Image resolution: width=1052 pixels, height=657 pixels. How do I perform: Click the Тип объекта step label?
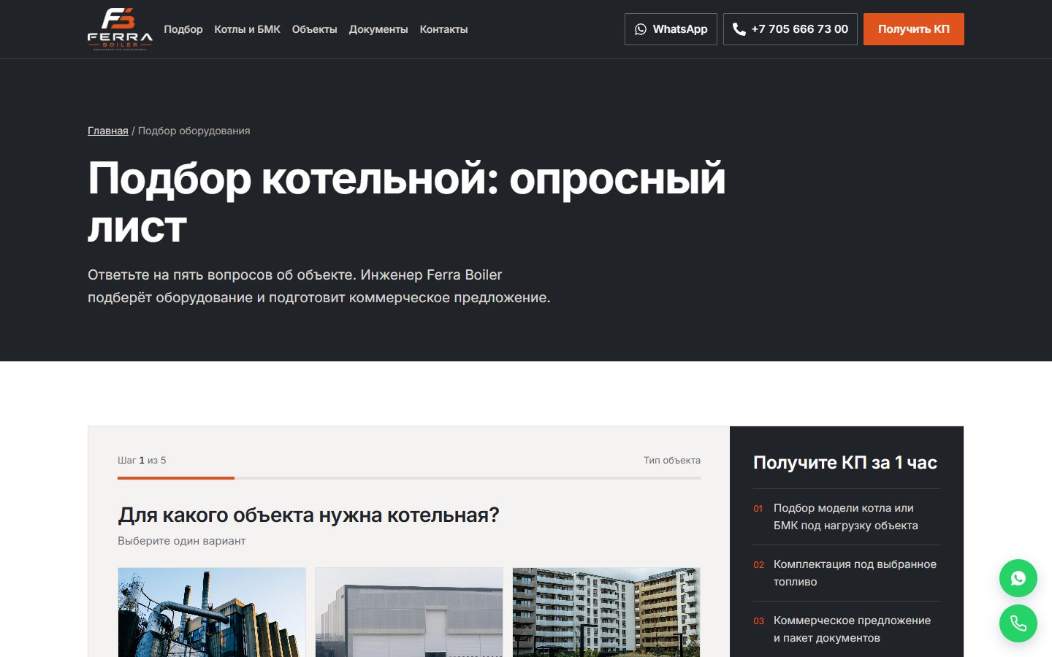[x=672, y=460]
